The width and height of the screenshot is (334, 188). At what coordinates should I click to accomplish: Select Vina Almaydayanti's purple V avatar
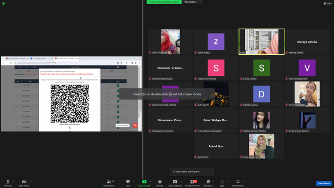click(x=307, y=68)
